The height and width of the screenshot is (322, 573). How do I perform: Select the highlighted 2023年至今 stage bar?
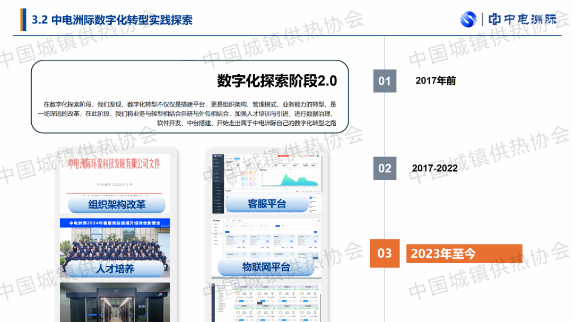pos(464,254)
